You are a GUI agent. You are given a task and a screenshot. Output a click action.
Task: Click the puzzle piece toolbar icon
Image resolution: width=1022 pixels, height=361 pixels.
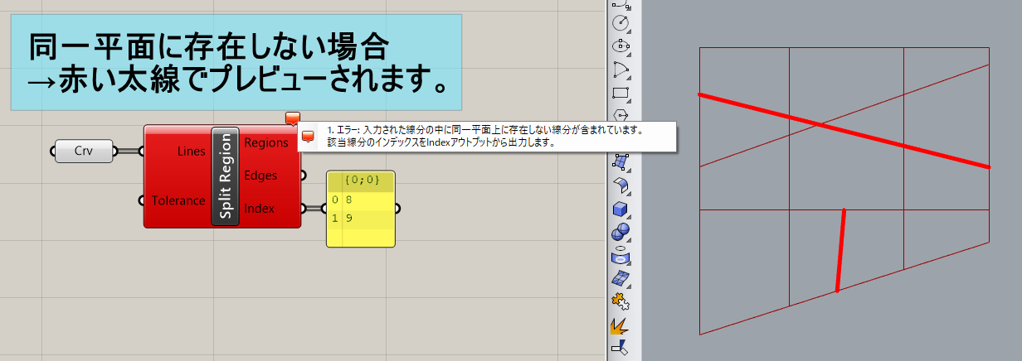[620, 301]
